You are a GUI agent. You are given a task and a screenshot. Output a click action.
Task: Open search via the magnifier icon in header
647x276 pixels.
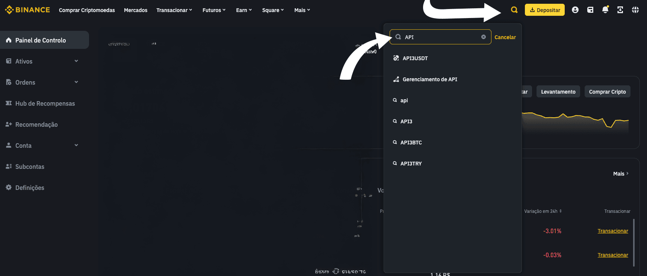(x=514, y=10)
